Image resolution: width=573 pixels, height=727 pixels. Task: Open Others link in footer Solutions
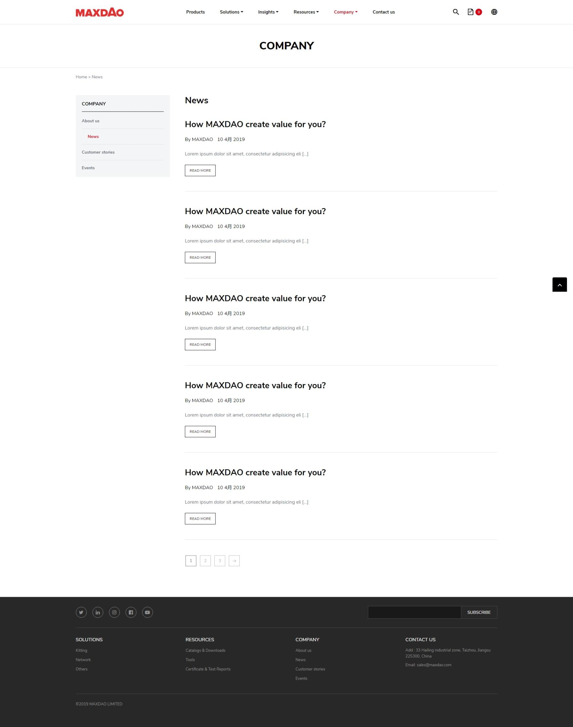coord(81,669)
